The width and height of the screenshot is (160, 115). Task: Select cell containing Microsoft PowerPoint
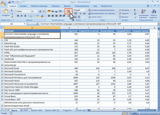32,75
